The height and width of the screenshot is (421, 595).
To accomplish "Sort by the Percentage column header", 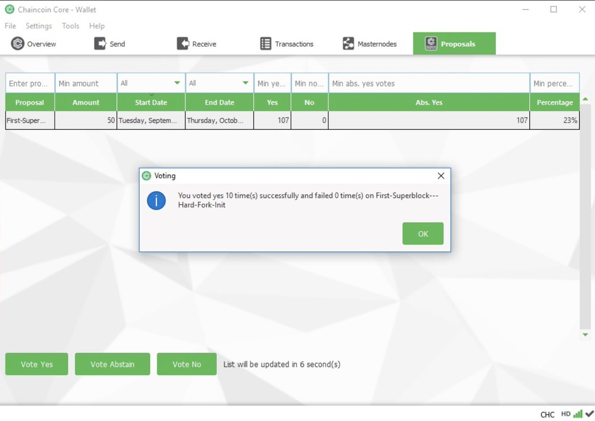I will [554, 103].
